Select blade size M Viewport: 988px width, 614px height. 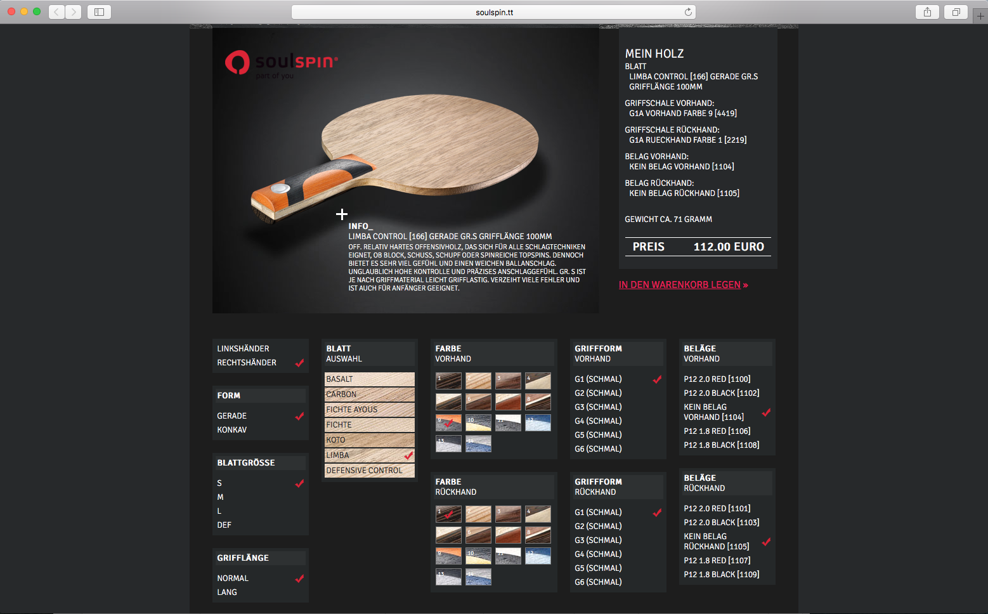pyautogui.click(x=220, y=497)
